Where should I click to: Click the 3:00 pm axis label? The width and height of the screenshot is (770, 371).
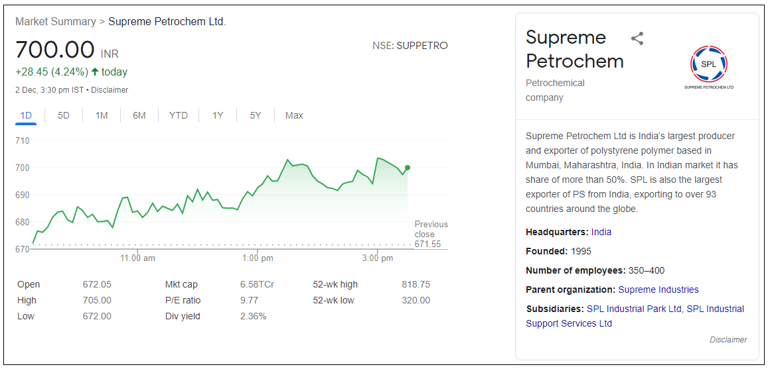pos(378,258)
